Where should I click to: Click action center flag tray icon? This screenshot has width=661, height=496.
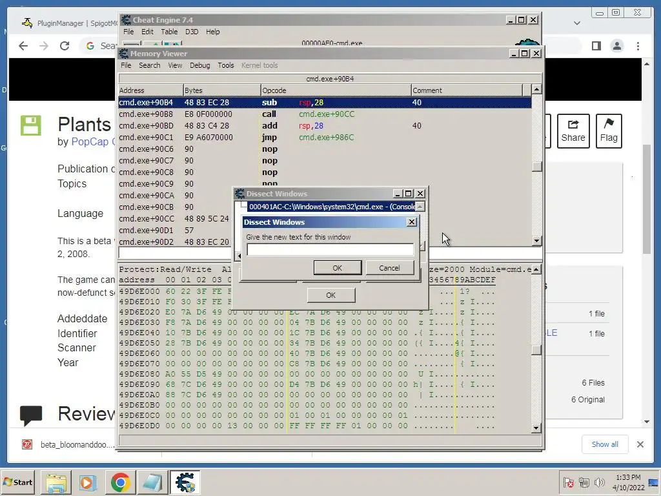pos(568,482)
